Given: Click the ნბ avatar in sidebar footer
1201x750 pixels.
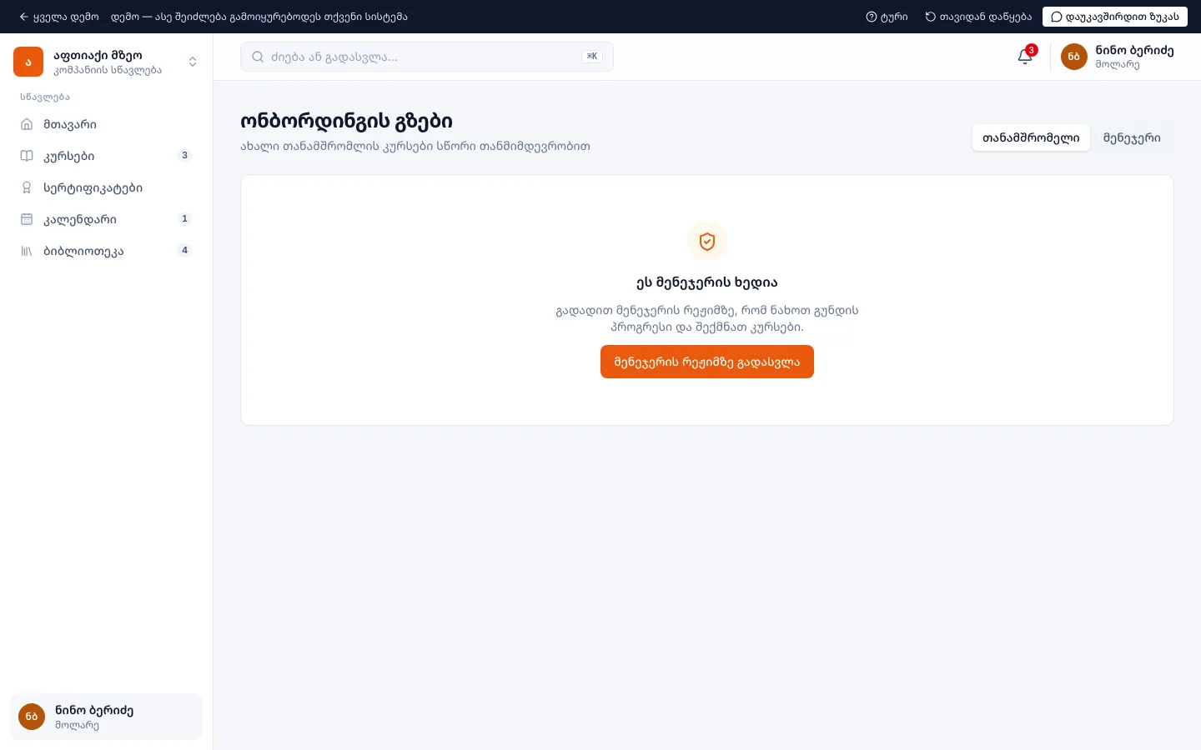Looking at the screenshot, I should 32,717.
